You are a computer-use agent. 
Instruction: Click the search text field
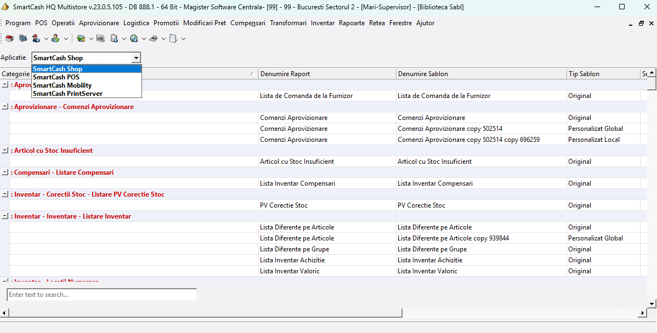click(102, 295)
